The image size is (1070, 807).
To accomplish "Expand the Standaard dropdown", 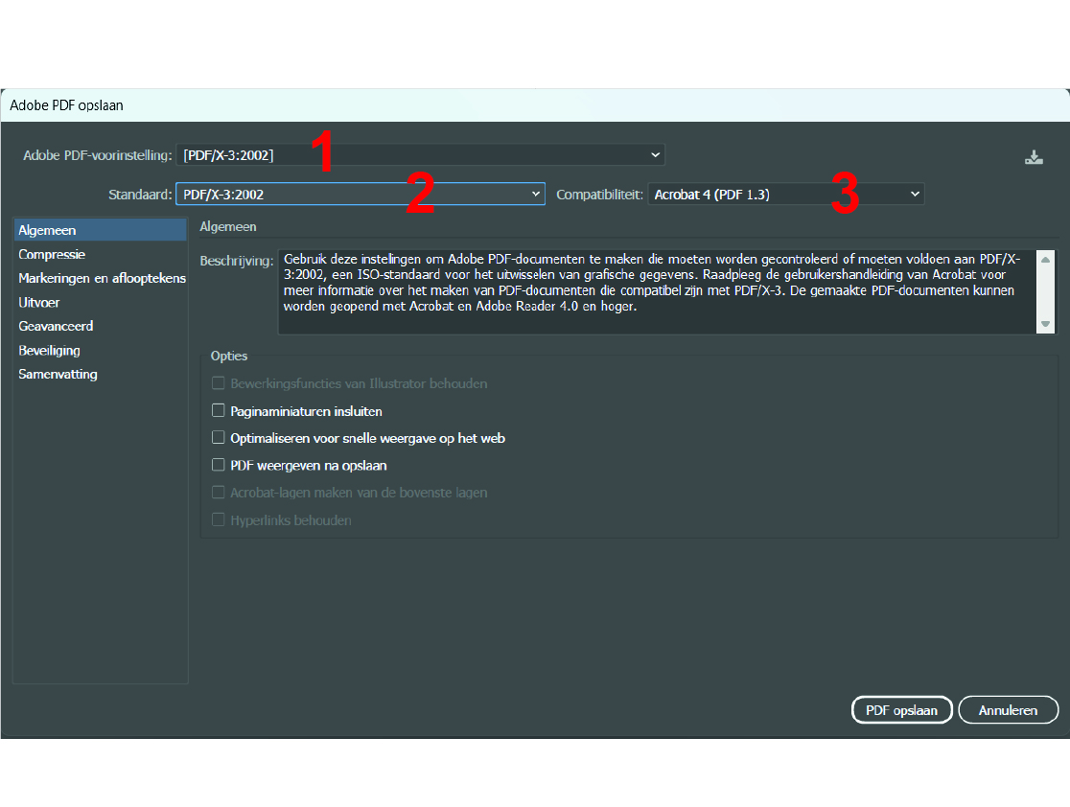I will [x=360, y=194].
